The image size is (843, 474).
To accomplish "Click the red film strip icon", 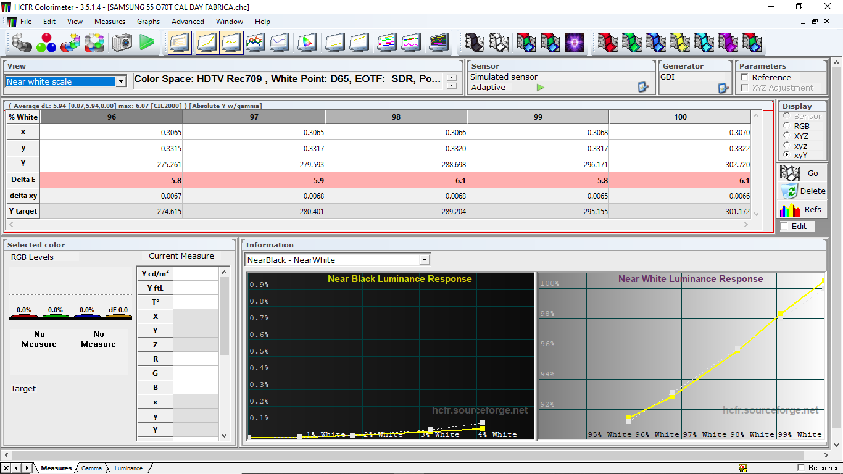I will [608, 43].
